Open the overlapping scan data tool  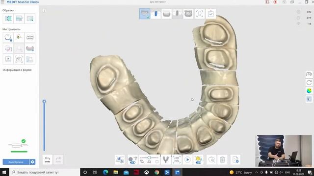(8, 48)
